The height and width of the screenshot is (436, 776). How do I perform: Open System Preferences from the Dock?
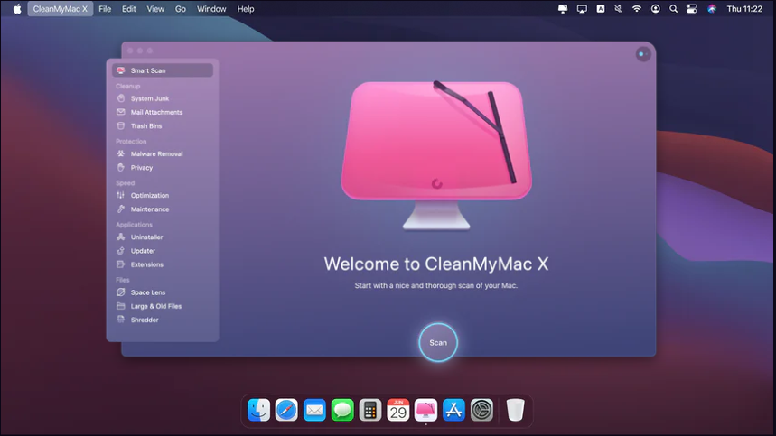[x=481, y=410]
